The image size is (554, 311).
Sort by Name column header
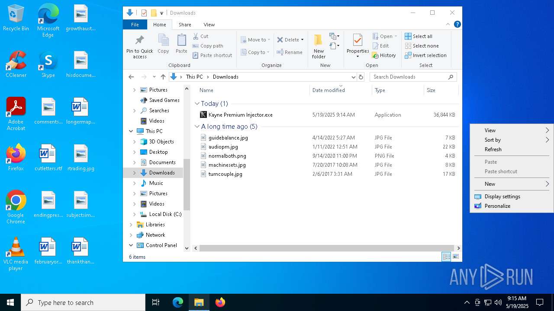tap(253, 90)
